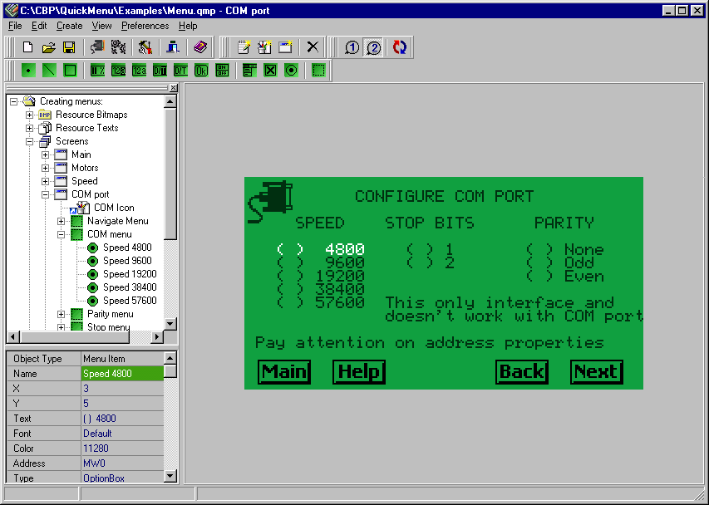Toggle the circled number 2 view button
The width and height of the screenshot is (709, 505).
coord(374,47)
